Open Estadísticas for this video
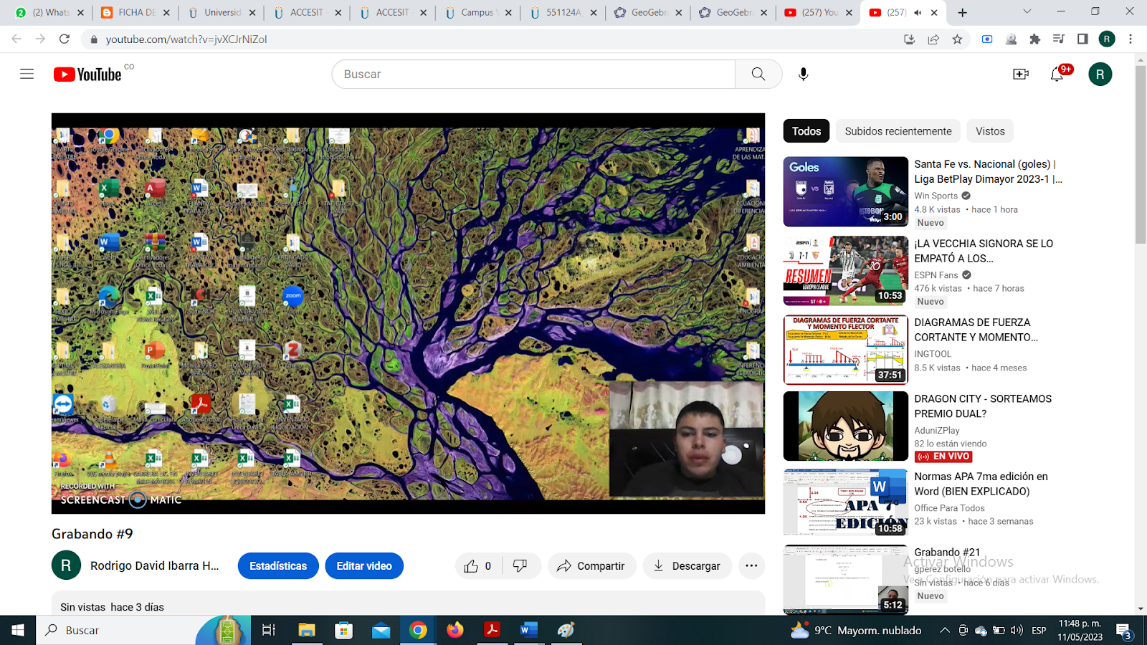The height and width of the screenshot is (645, 1147). coord(278,566)
